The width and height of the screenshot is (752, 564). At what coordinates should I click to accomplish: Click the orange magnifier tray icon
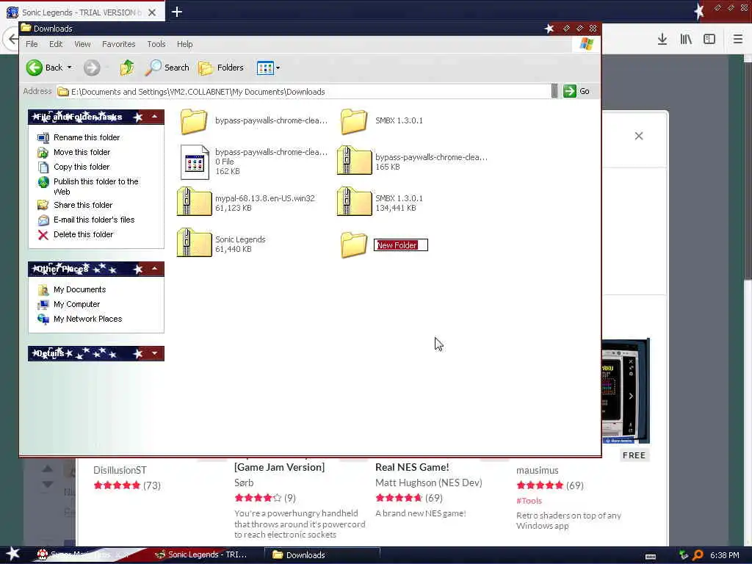pos(698,555)
